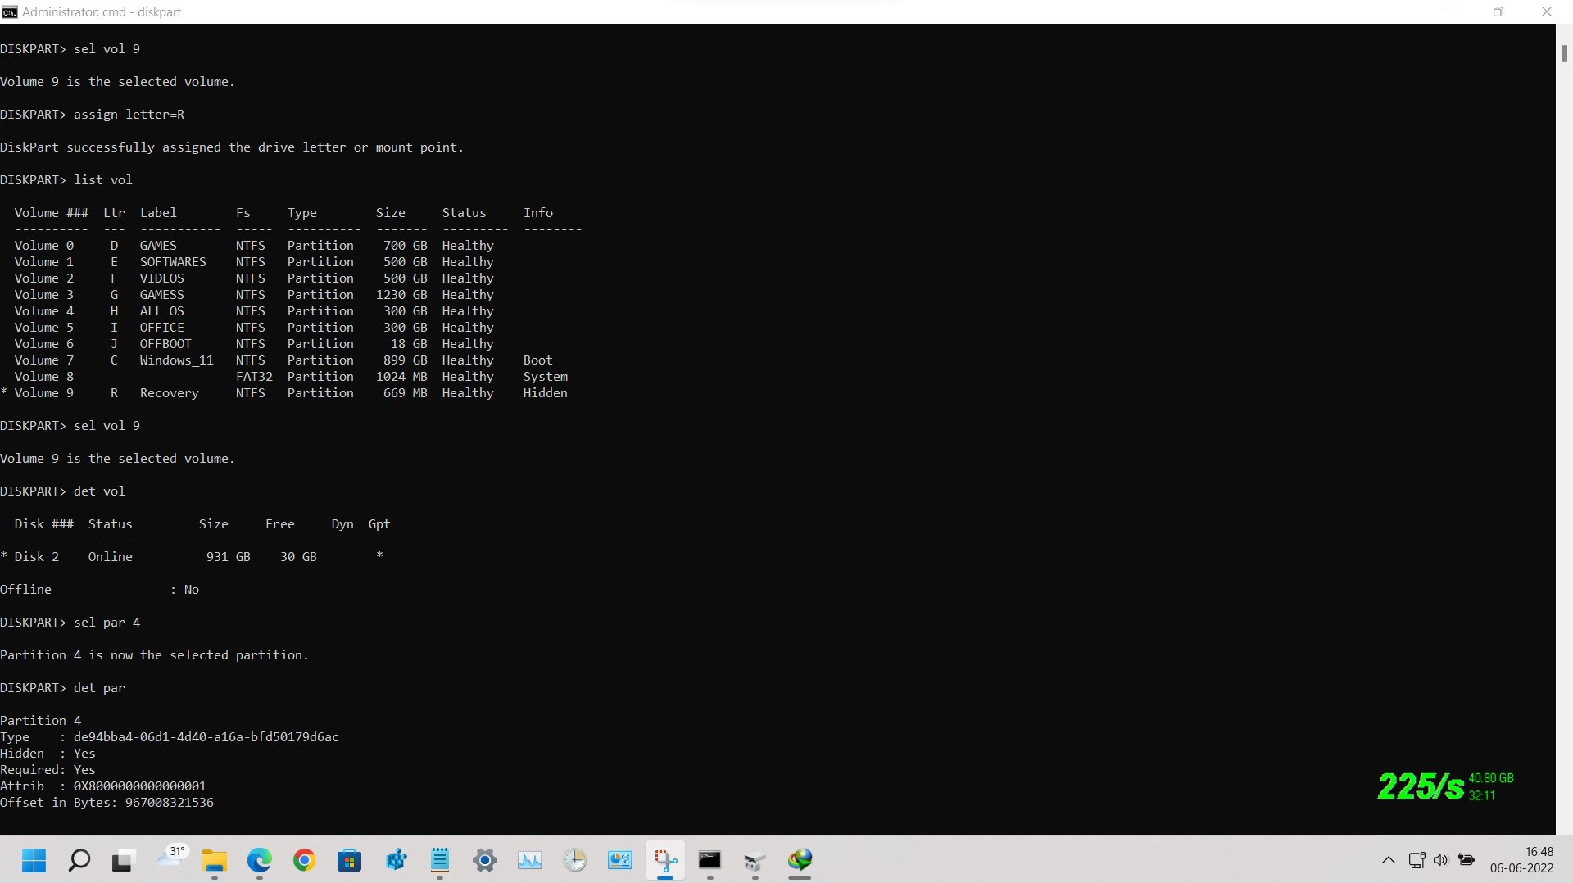The image size is (1573, 883).
Task: Open volume speaker tray icon
Action: coord(1441,860)
